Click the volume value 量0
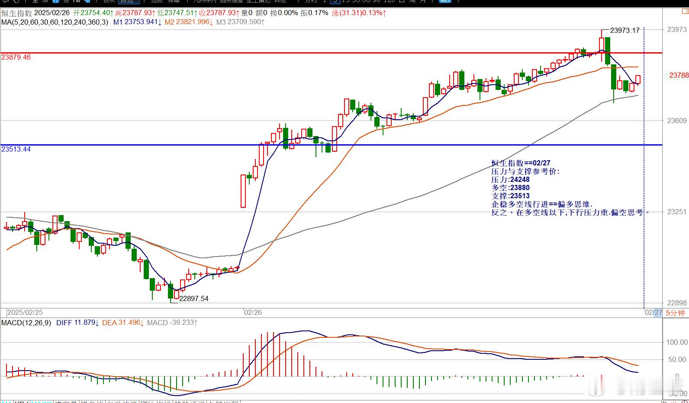The height and width of the screenshot is (403, 689). point(247,13)
